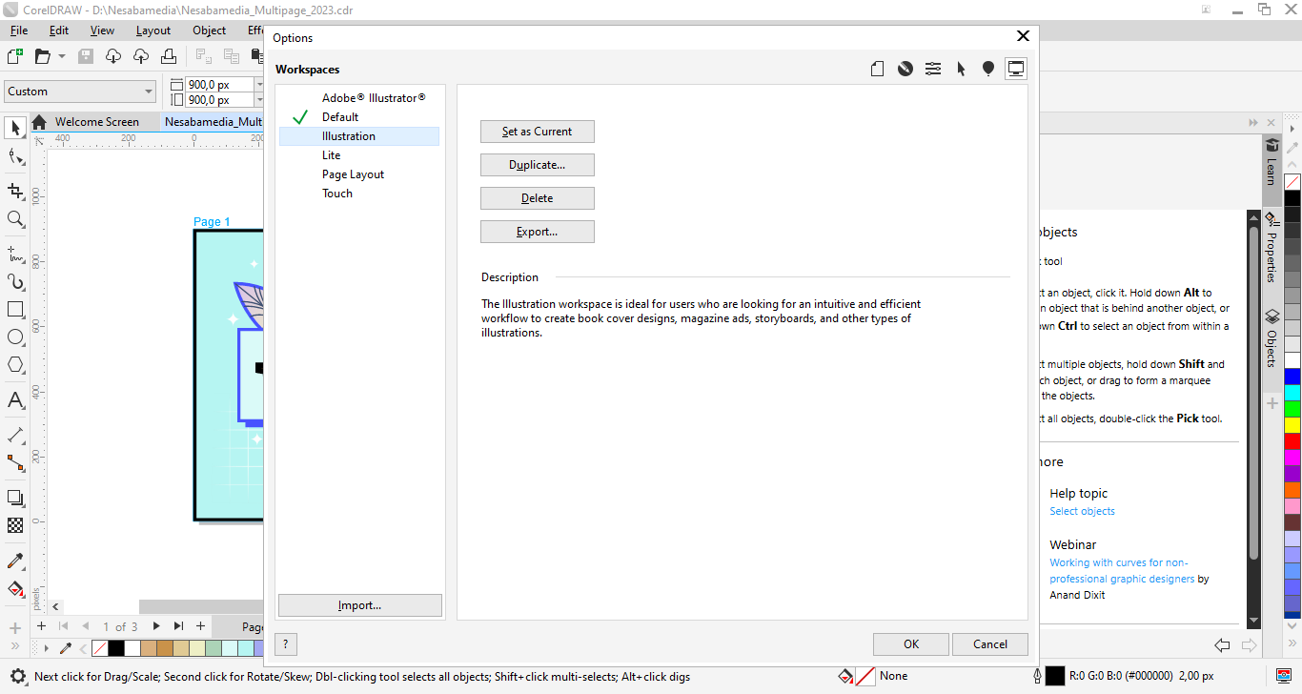Image resolution: width=1302 pixels, height=694 pixels.
Task: Open the Tools cursor icon in Options
Action: pos(961,69)
